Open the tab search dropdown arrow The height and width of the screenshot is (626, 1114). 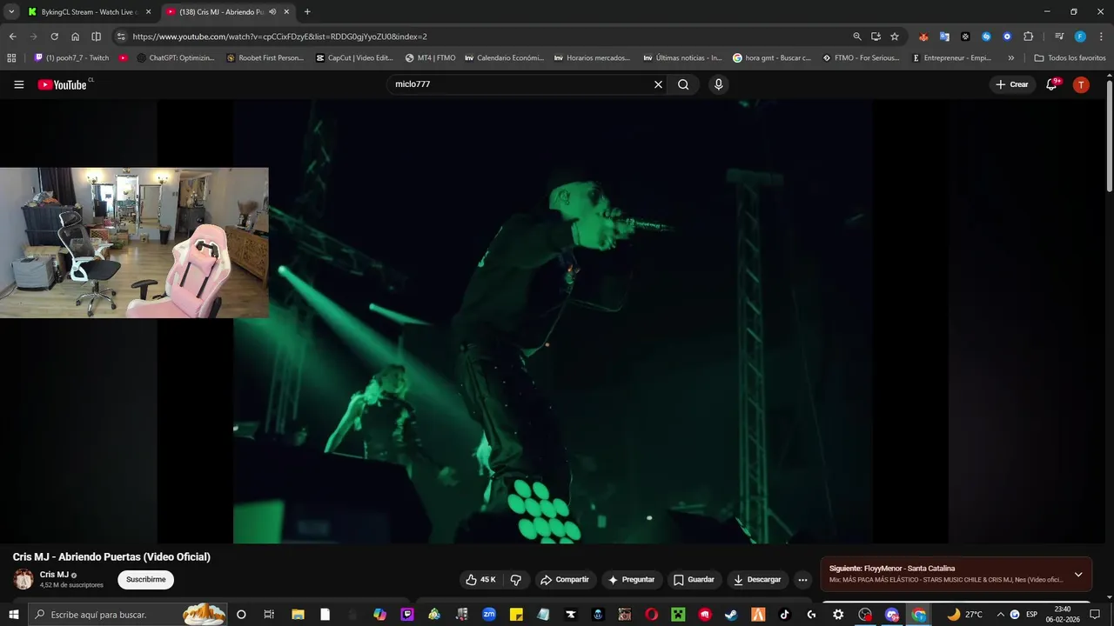click(x=11, y=12)
